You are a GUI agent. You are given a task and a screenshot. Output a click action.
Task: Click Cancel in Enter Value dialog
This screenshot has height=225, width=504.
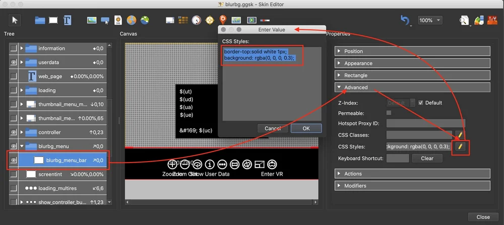[273, 128]
